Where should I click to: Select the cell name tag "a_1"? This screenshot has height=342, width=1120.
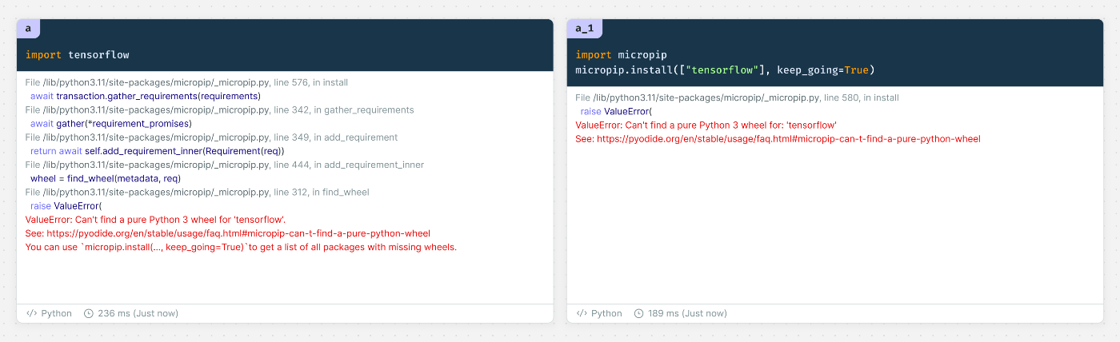tap(585, 29)
